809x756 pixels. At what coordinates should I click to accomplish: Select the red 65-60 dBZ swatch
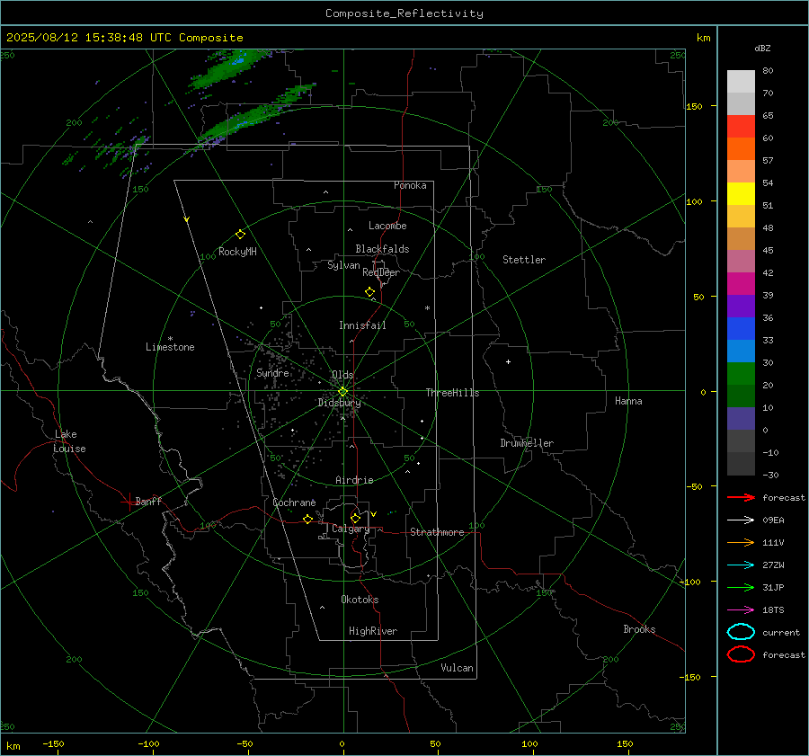click(x=741, y=127)
